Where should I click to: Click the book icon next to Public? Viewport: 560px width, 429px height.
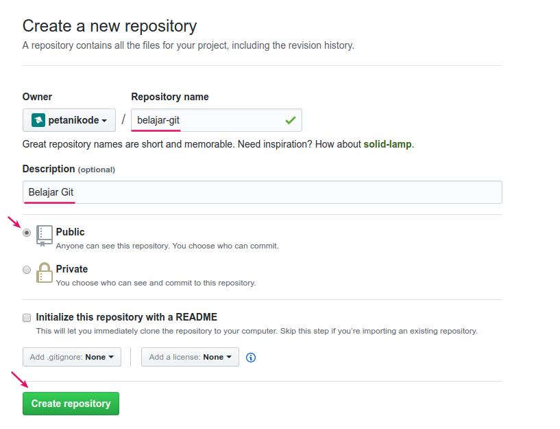click(x=44, y=235)
